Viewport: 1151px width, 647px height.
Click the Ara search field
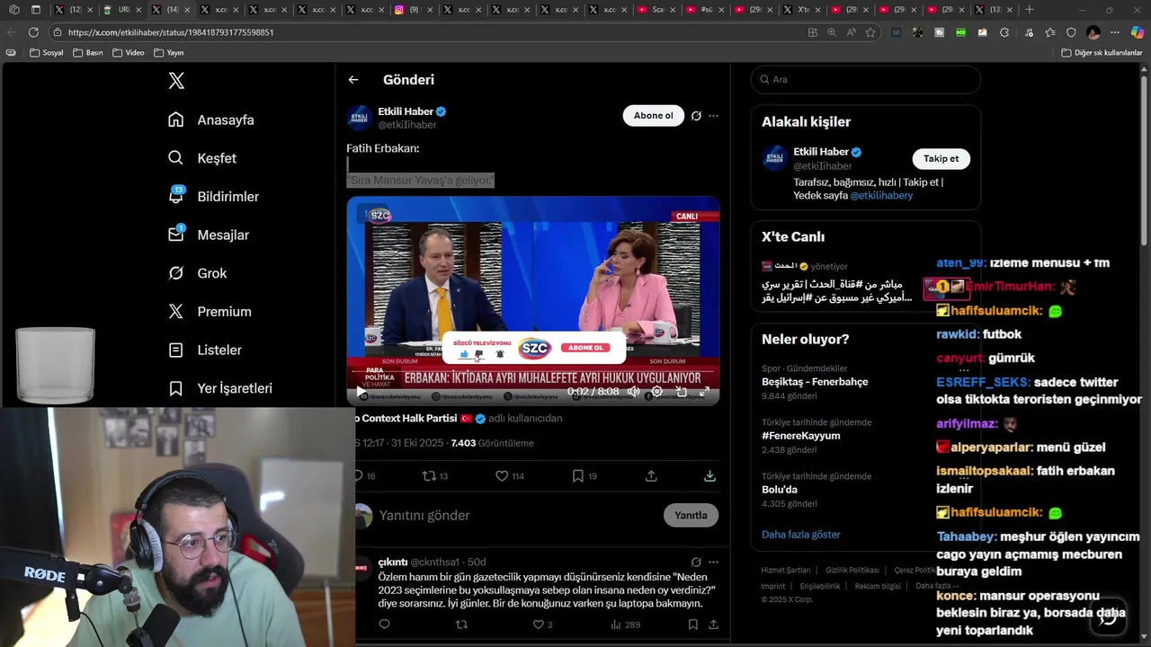(x=866, y=79)
